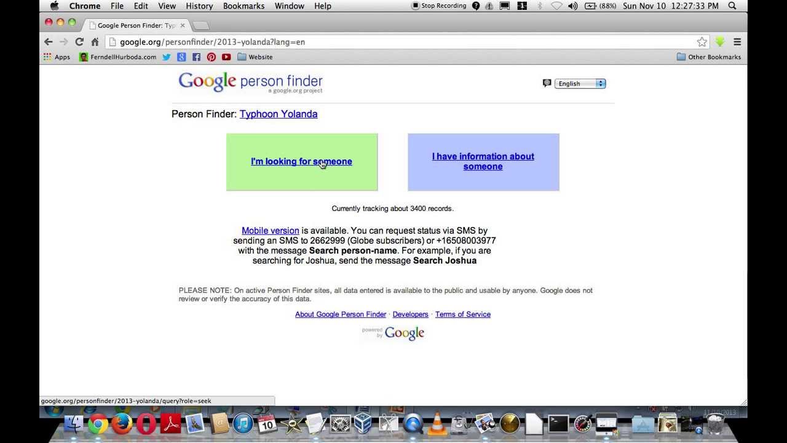Image resolution: width=787 pixels, height=443 pixels.
Task: Open the Trash in the dock
Action: [715, 423]
